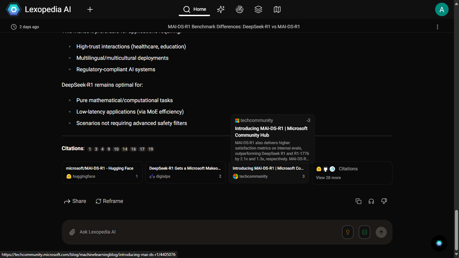Screen dimensions: 459x258
Task: Click the huggingface icon in the first source card
Action: tap(69, 176)
